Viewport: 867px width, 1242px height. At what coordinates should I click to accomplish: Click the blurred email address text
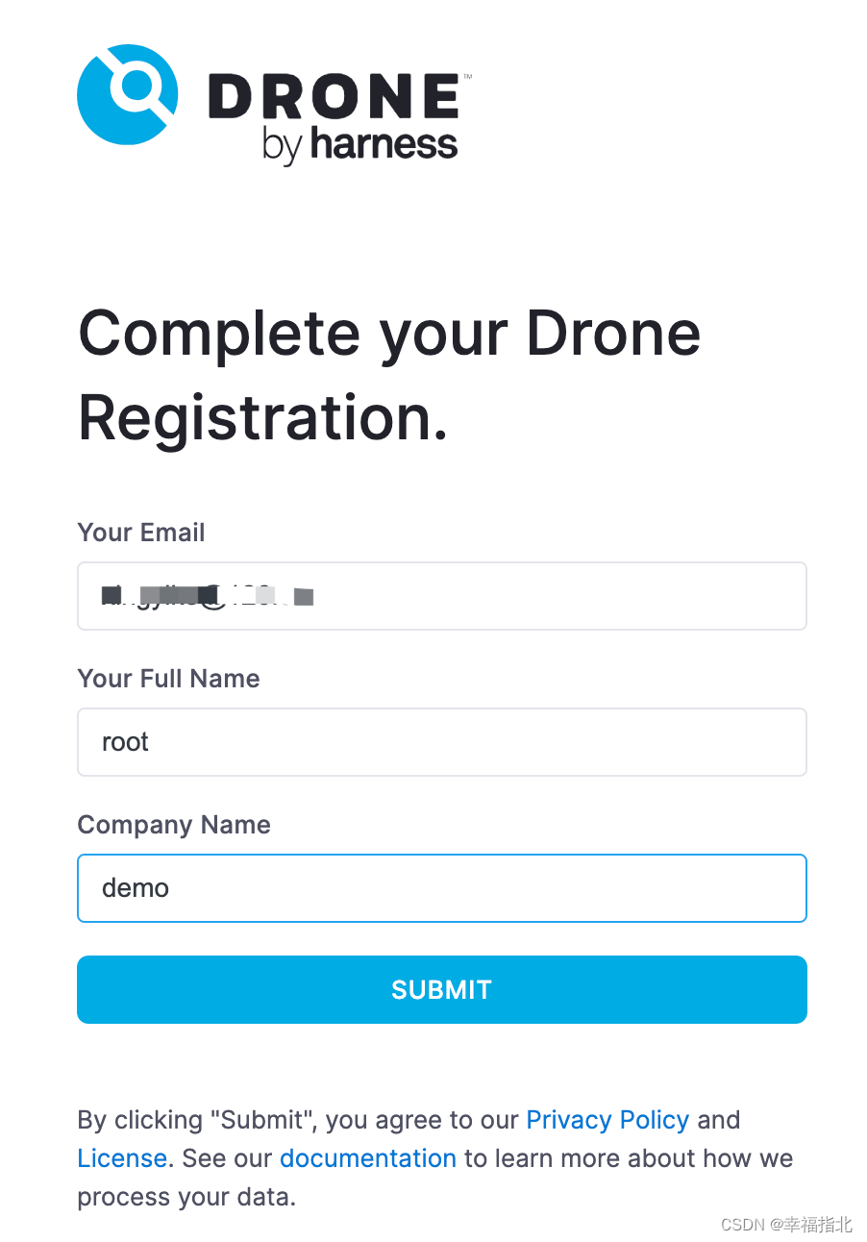[x=209, y=596]
